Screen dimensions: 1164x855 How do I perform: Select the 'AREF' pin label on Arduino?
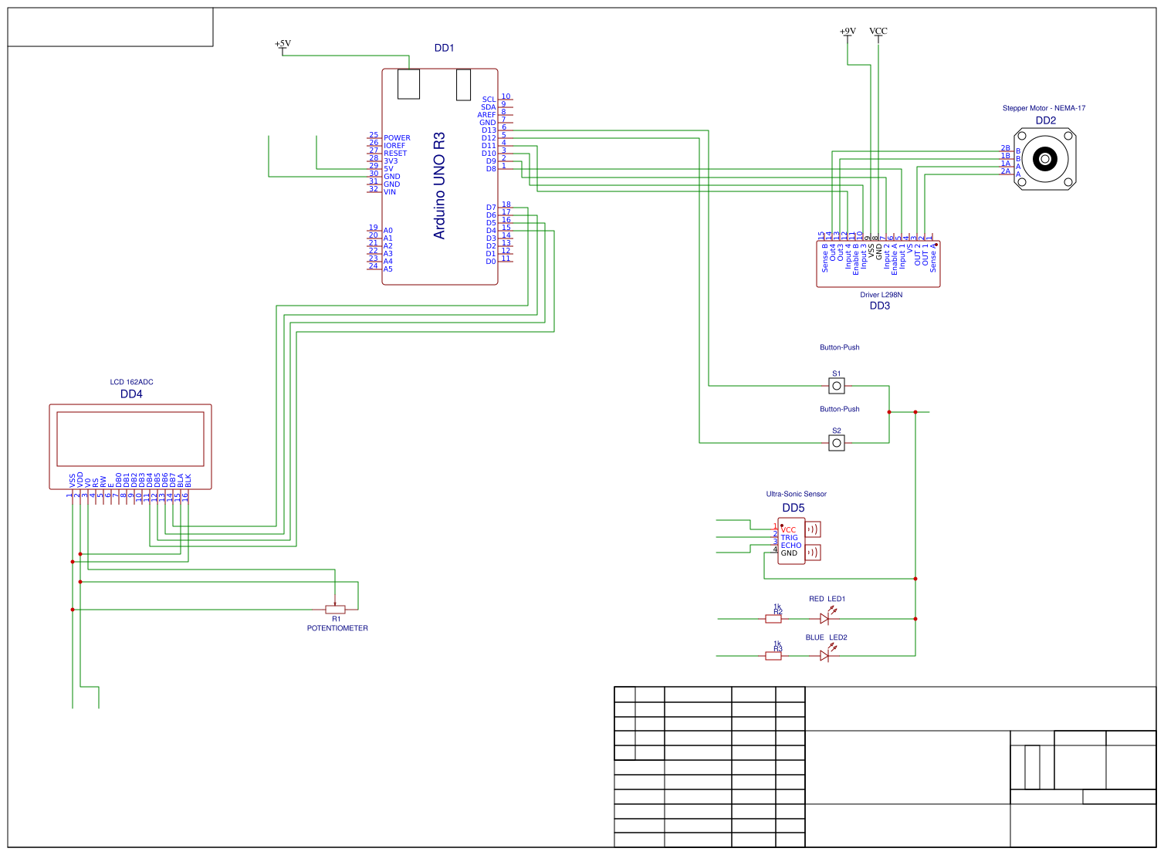(x=486, y=115)
